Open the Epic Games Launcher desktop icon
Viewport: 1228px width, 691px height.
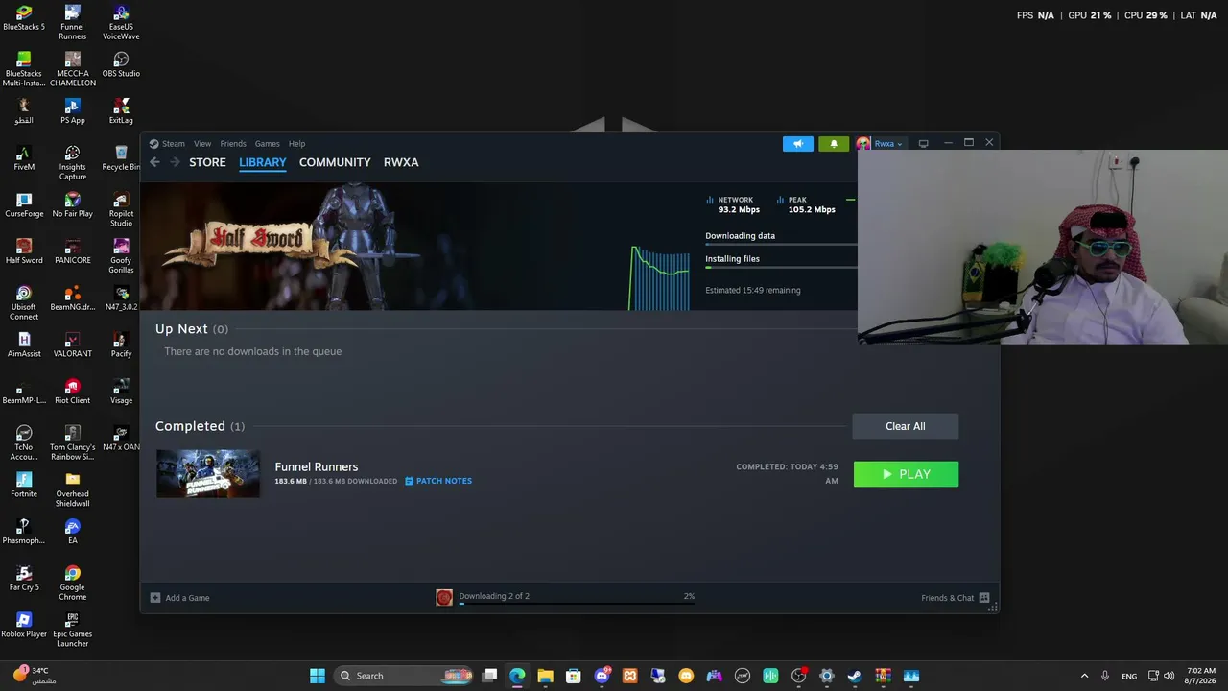(73, 630)
